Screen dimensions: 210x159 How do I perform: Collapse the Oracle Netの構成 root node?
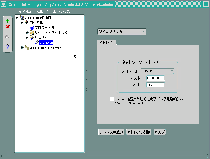click(x=17, y=18)
